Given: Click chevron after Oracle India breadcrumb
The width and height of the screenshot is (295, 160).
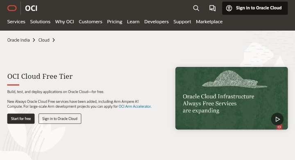Looking at the screenshot, I should (34, 40).
